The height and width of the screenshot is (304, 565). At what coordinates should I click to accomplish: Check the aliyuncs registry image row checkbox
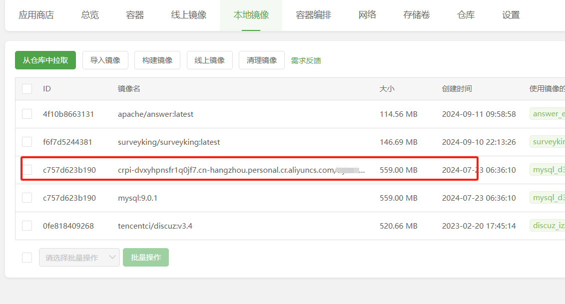(x=27, y=170)
